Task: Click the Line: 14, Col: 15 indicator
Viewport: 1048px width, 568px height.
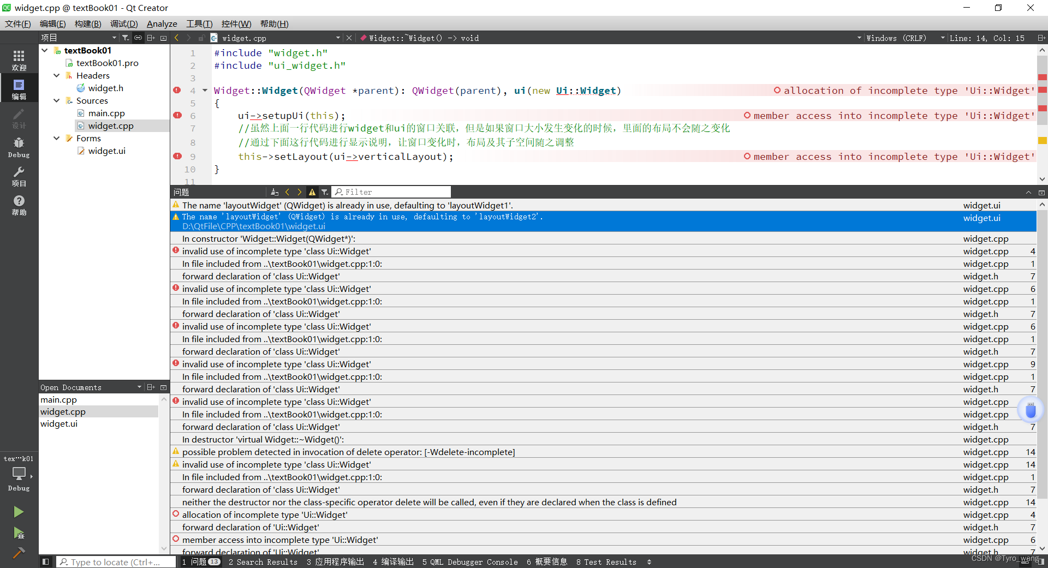Action: (987, 38)
